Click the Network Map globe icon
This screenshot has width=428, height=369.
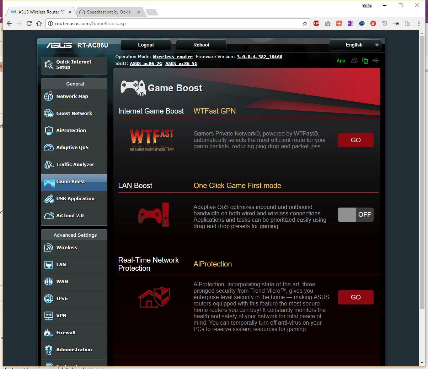49,97
